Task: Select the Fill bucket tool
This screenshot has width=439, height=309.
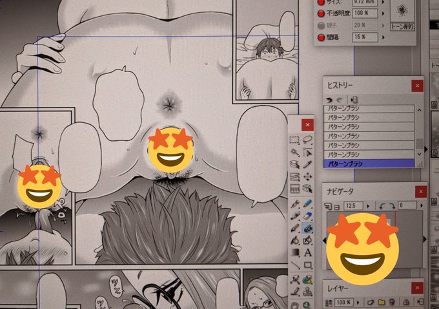Action: (x=295, y=240)
